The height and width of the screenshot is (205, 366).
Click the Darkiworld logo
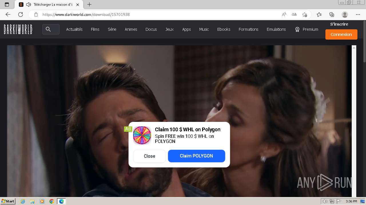(18, 29)
